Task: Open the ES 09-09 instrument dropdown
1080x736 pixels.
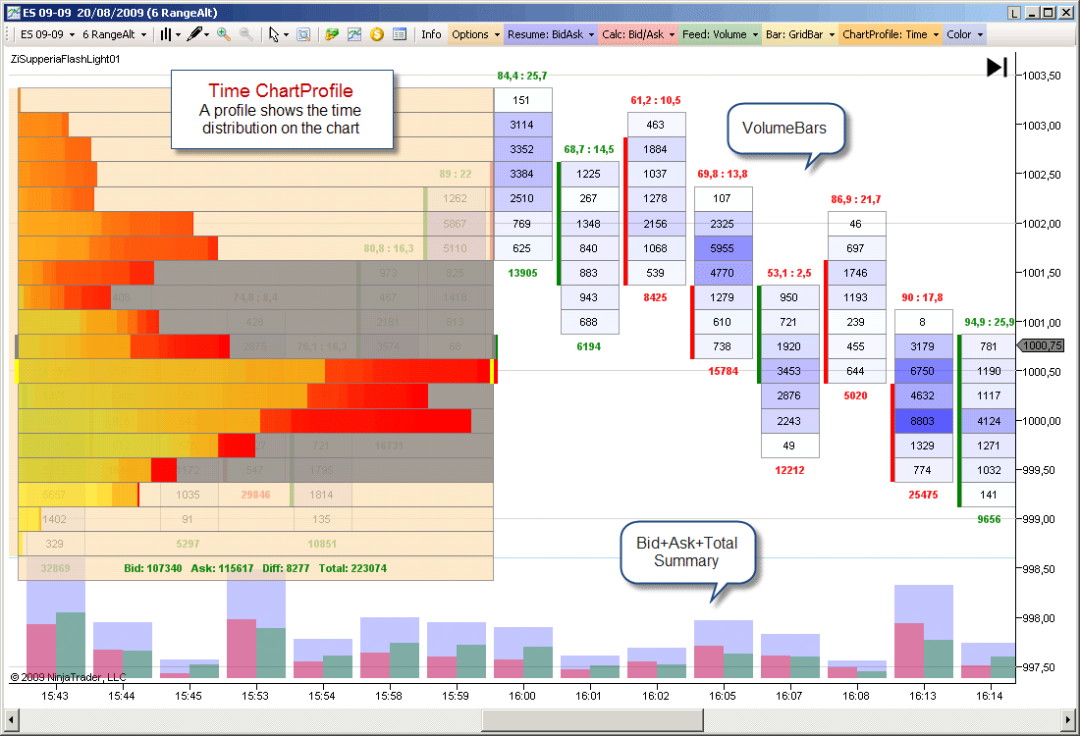Action: (47, 34)
